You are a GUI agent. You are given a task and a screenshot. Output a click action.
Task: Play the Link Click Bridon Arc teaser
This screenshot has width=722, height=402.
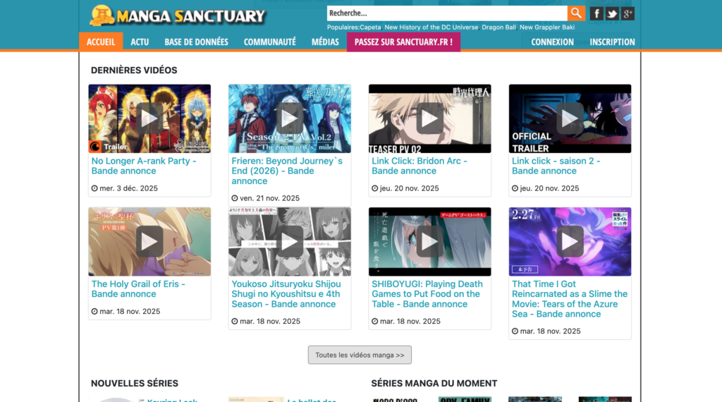coord(429,118)
